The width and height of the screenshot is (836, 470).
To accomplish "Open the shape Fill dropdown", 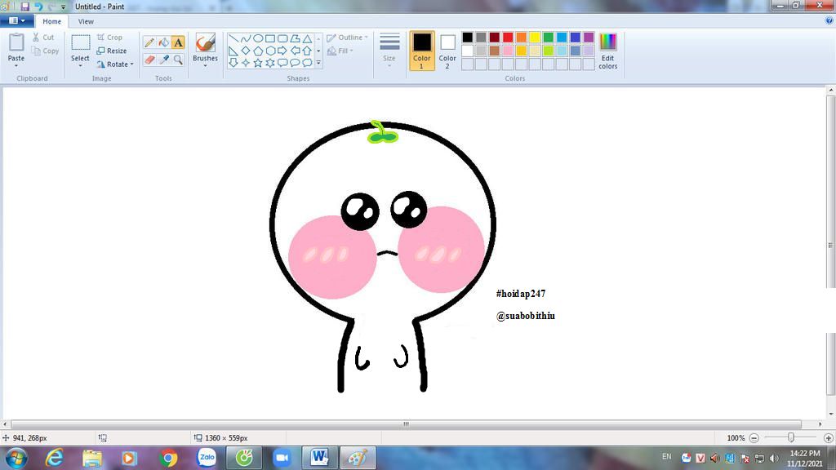I will pyautogui.click(x=340, y=51).
